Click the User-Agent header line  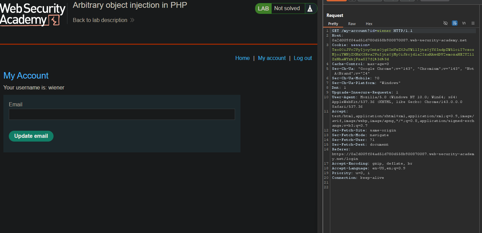click(397, 102)
